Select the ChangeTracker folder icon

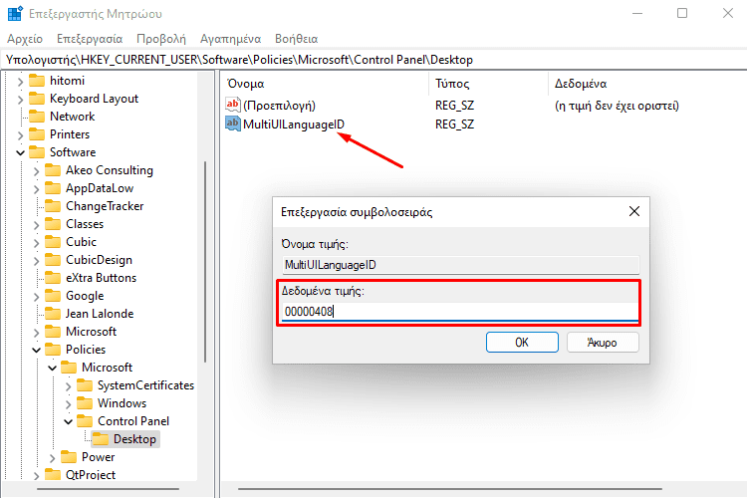(53, 206)
